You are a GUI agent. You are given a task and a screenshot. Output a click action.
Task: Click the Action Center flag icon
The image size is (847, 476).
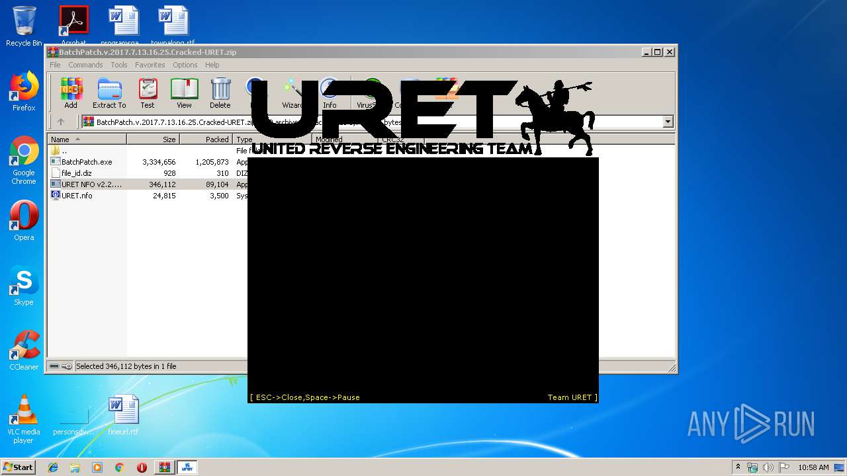(x=784, y=467)
